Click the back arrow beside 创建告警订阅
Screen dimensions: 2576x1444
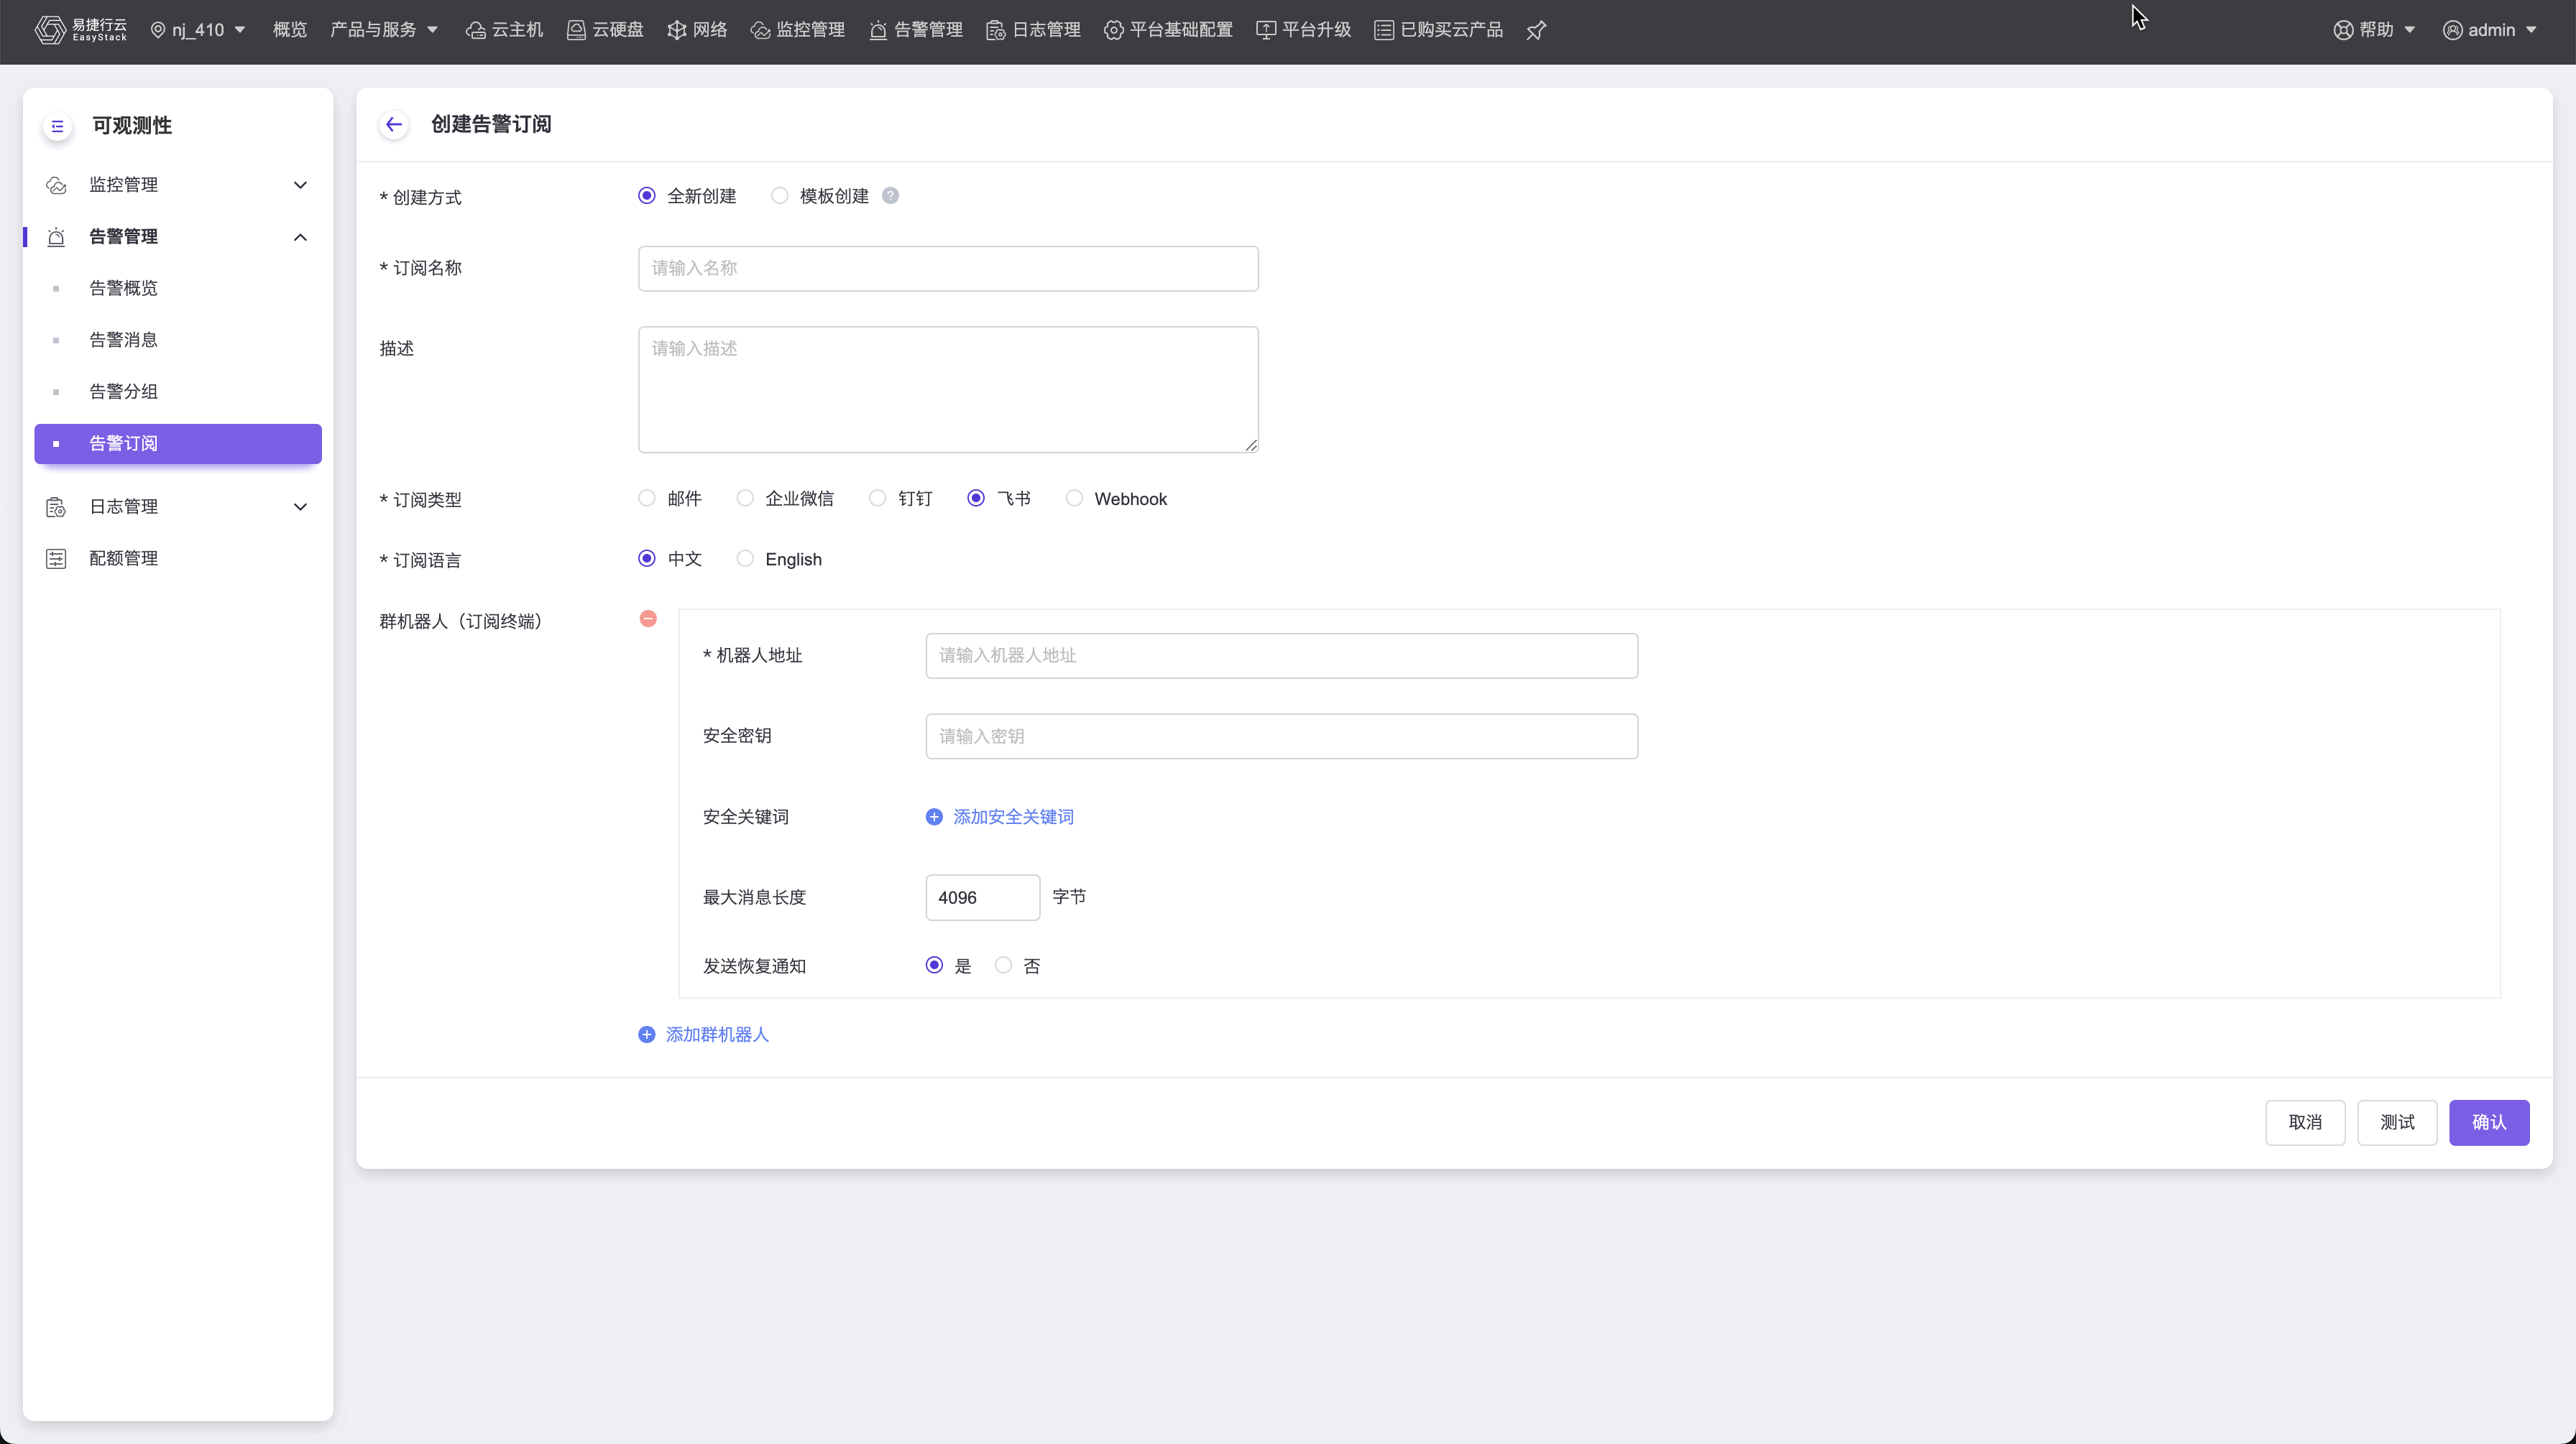click(394, 125)
